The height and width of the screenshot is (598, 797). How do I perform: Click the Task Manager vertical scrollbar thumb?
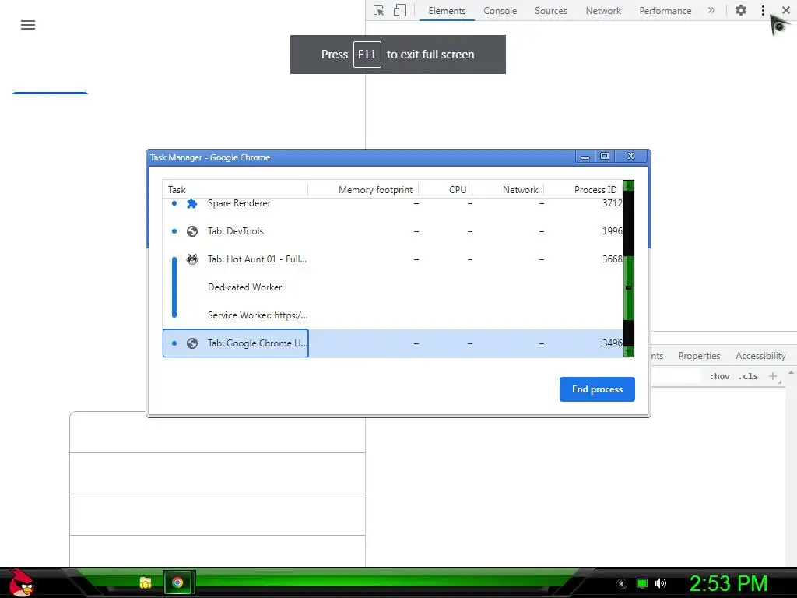point(628,288)
